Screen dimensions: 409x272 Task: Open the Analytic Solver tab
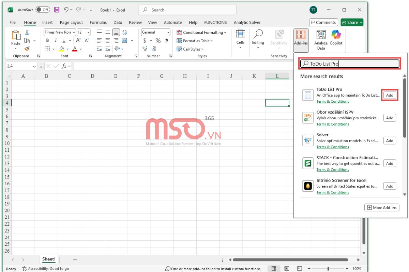pyautogui.click(x=247, y=22)
